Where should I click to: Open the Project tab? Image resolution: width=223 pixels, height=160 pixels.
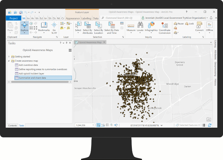[x=13, y=18]
